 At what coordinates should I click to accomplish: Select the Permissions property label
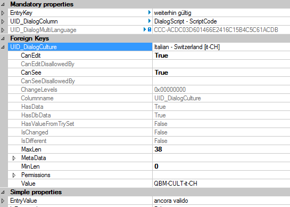coord(36,175)
